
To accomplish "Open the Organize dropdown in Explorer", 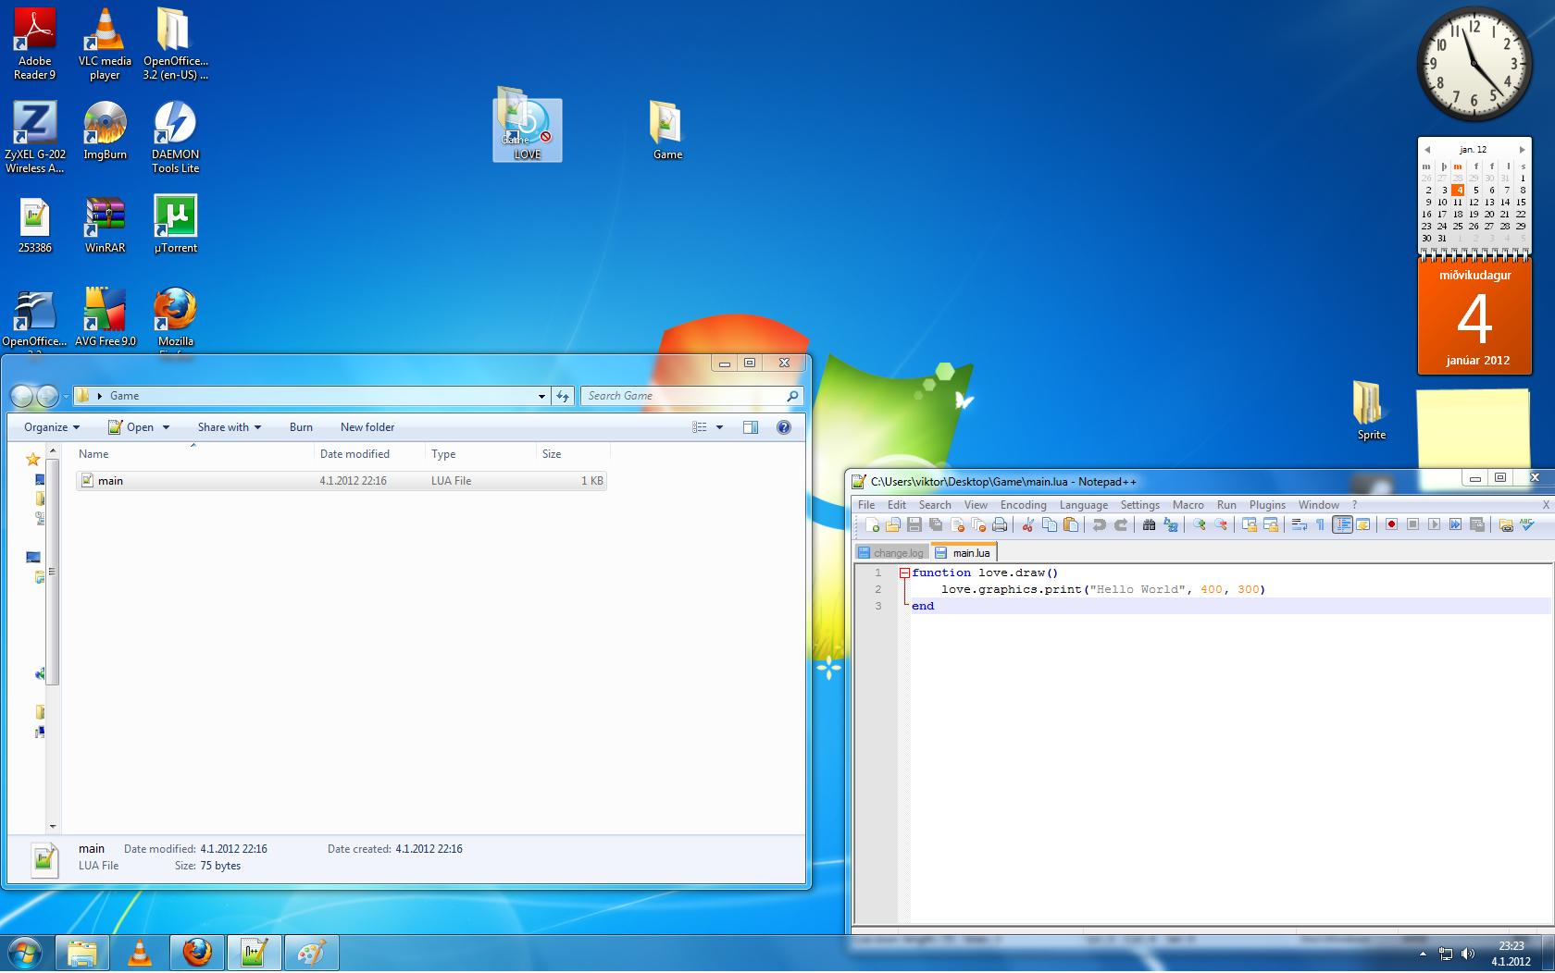I will (x=52, y=427).
